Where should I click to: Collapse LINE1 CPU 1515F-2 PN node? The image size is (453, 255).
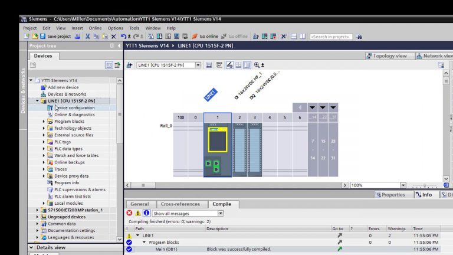coord(37,101)
